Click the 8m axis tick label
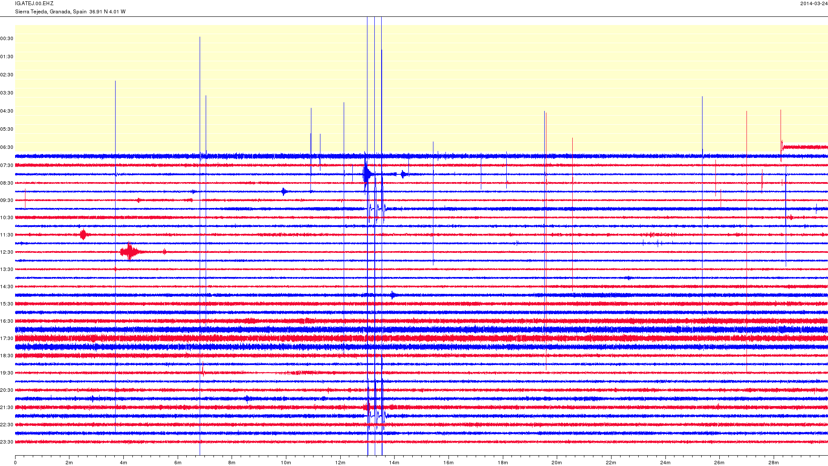This screenshot has width=828, height=466. (232, 463)
